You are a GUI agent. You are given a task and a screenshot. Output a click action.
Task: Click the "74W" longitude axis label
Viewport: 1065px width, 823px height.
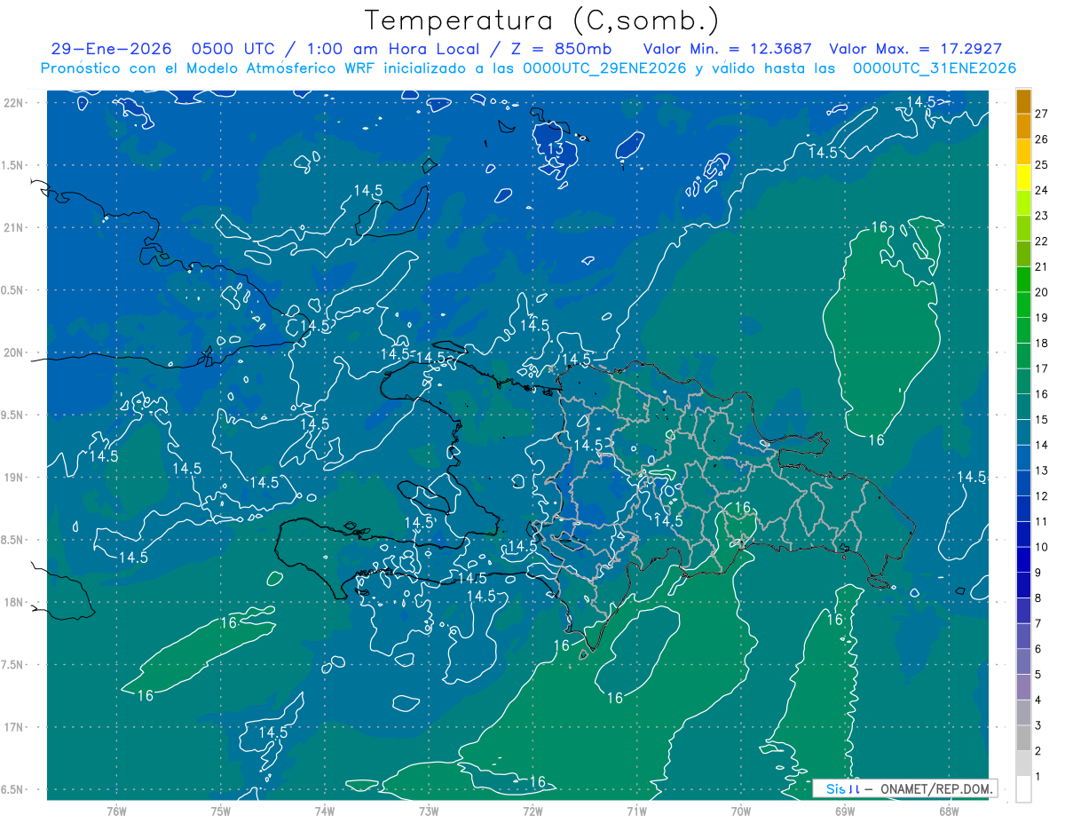(x=325, y=811)
